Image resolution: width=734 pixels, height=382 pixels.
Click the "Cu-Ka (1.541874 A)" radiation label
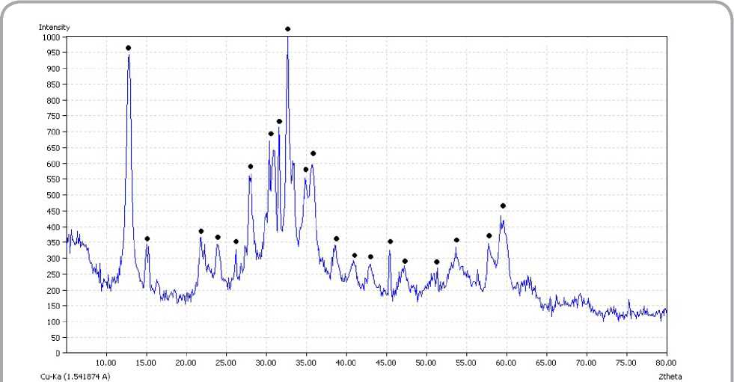pos(76,376)
